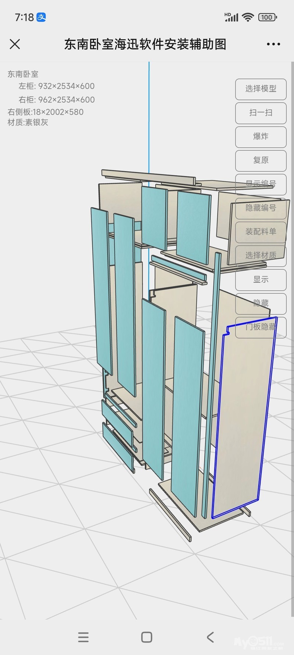The width and height of the screenshot is (294, 655).
Task: Open the 装配料单 assembly list
Action: [261, 232]
